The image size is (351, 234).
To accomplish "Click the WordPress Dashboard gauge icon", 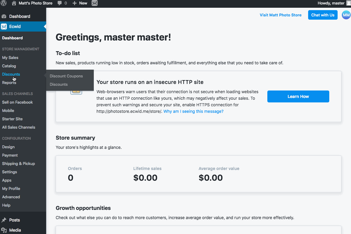I will [x=4, y=16].
